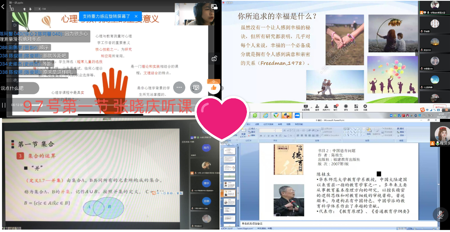Dismiss the gravity rotation notice banner
This screenshot has width=450, height=232.
point(136,17)
